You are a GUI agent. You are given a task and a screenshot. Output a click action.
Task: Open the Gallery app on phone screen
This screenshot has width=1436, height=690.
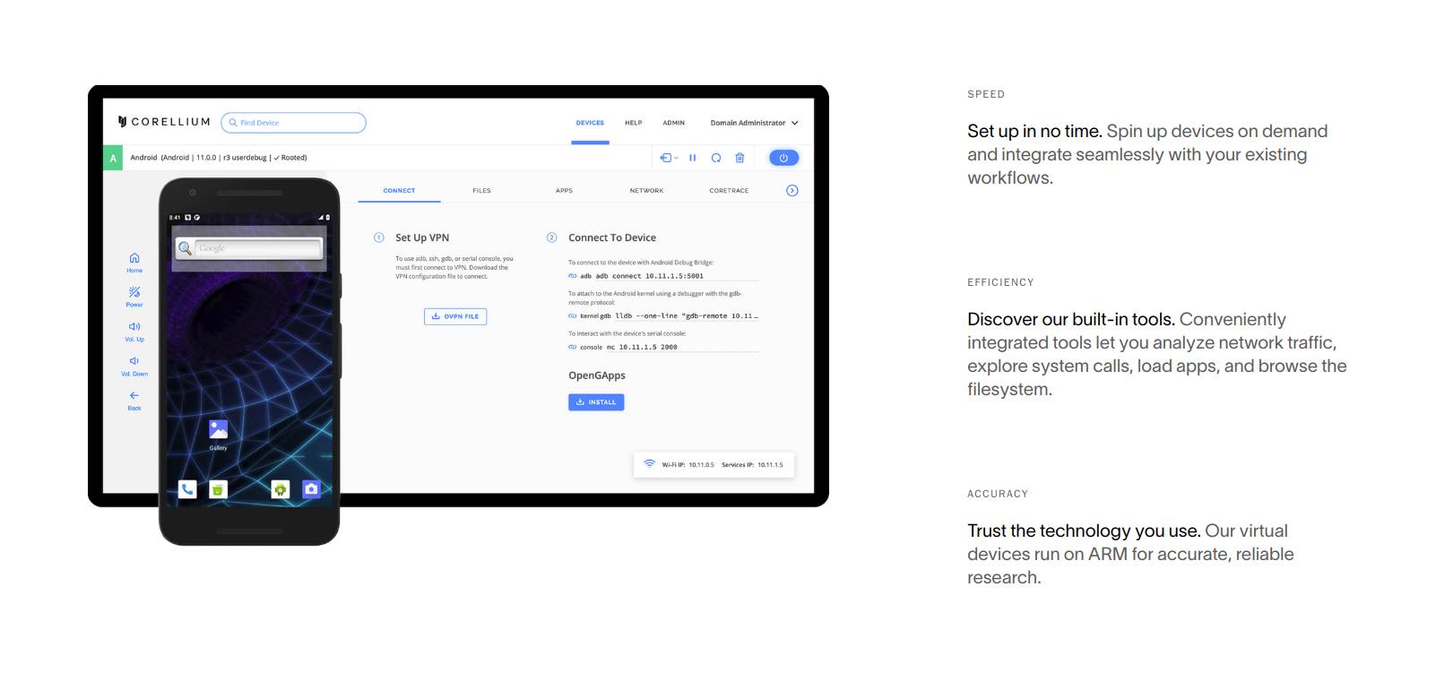218,431
